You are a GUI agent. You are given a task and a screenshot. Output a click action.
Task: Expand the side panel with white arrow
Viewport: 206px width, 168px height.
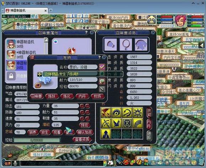[202, 45]
